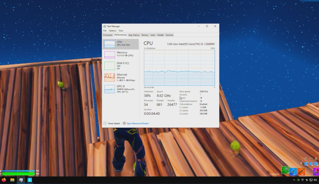Click the Task Manager taskbar icon

tap(21, 180)
